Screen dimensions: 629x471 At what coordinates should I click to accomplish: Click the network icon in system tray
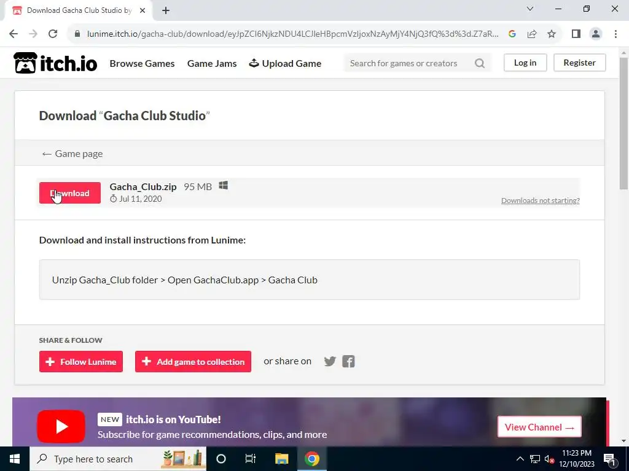click(535, 459)
